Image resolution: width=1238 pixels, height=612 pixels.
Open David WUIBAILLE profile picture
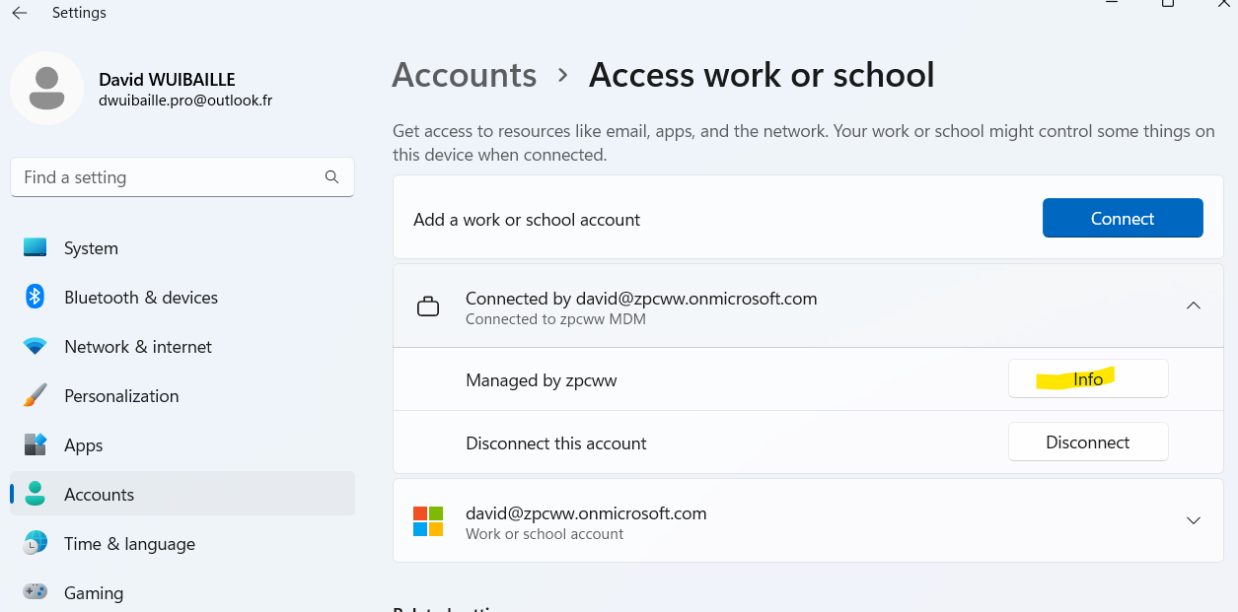pyautogui.click(x=46, y=89)
